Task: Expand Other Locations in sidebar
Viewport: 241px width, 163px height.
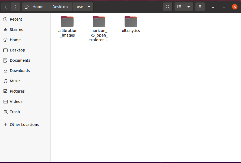Action: 24,125
